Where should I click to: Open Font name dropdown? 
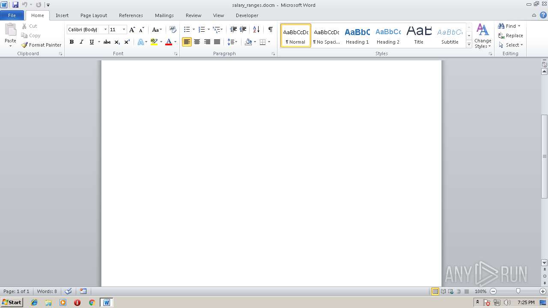pos(105,30)
